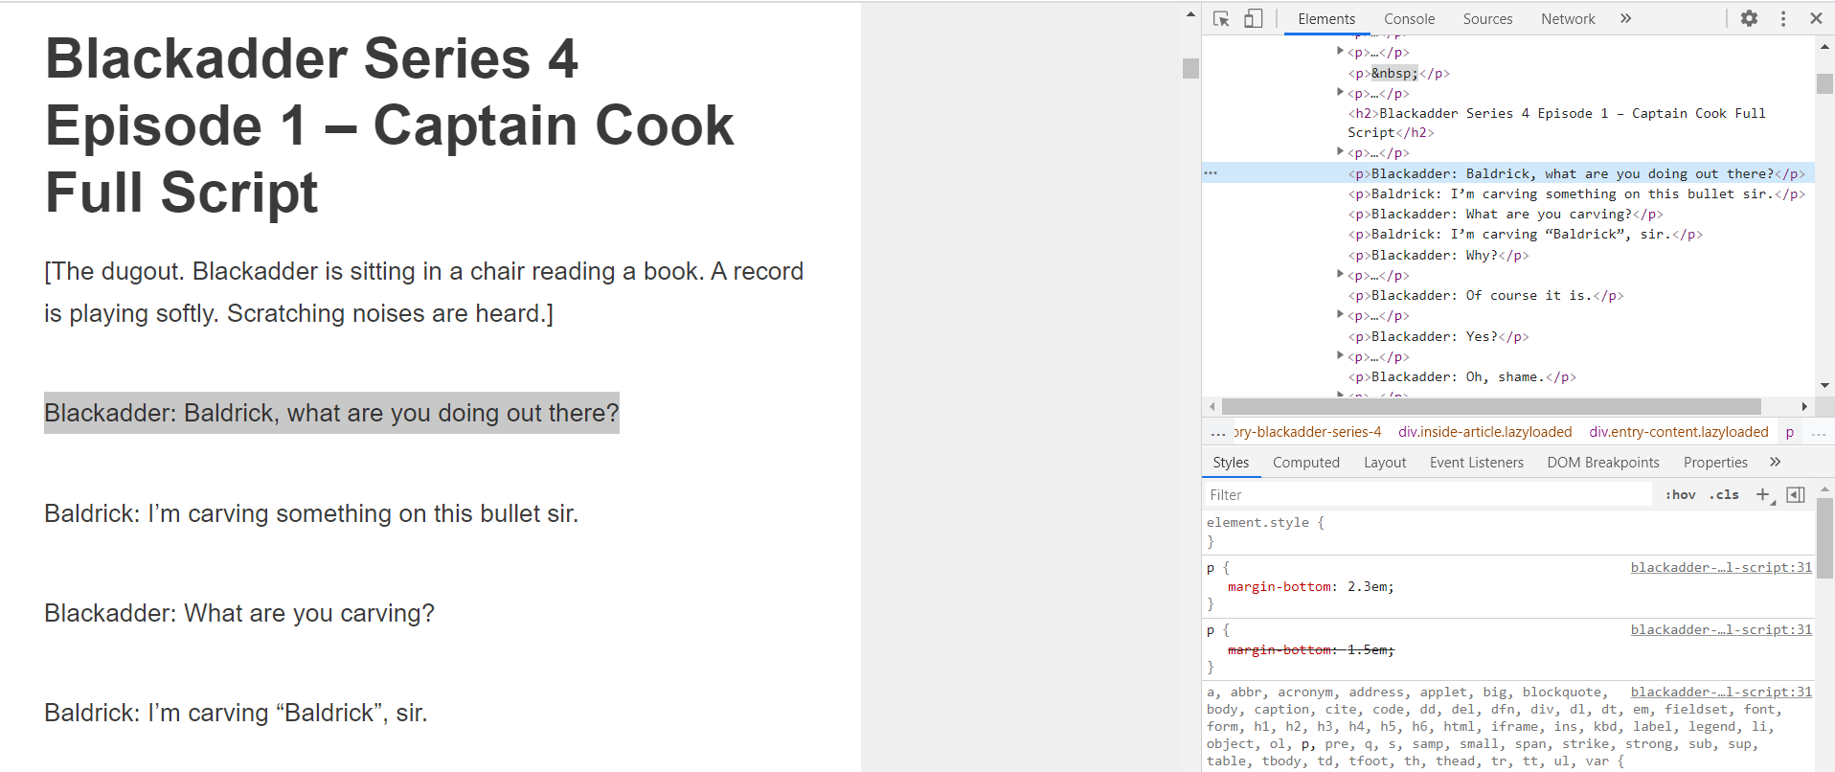
Task: Toggle device toolbar icon
Action: pyautogui.click(x=1253, y=18)
